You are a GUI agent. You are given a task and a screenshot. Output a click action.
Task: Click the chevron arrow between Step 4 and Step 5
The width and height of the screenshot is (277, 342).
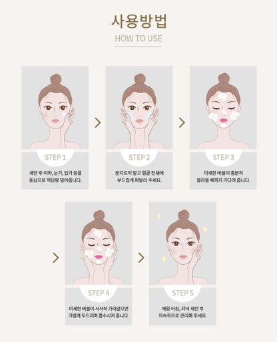(141, 257)
